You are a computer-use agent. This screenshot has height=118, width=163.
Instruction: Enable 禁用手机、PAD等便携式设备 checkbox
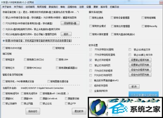[4, 81]
